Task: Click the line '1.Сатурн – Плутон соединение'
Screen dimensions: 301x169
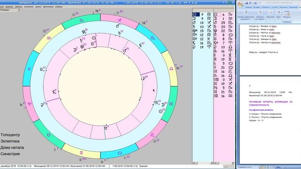Action: tap(265, 114)
